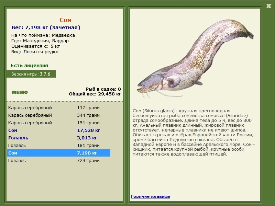Select Карась серебряный 151 грамм entry
This screenshot has height=206, width=275.
click(x=59, y=123)
